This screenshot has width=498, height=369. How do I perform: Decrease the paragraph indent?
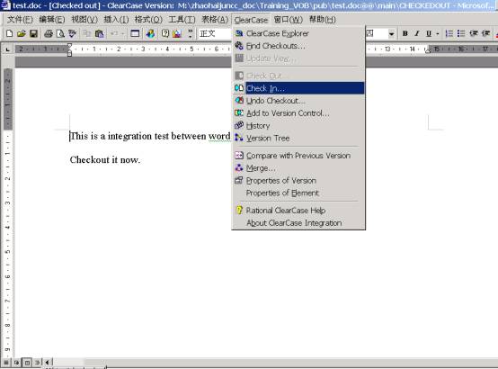click(474, 33)
